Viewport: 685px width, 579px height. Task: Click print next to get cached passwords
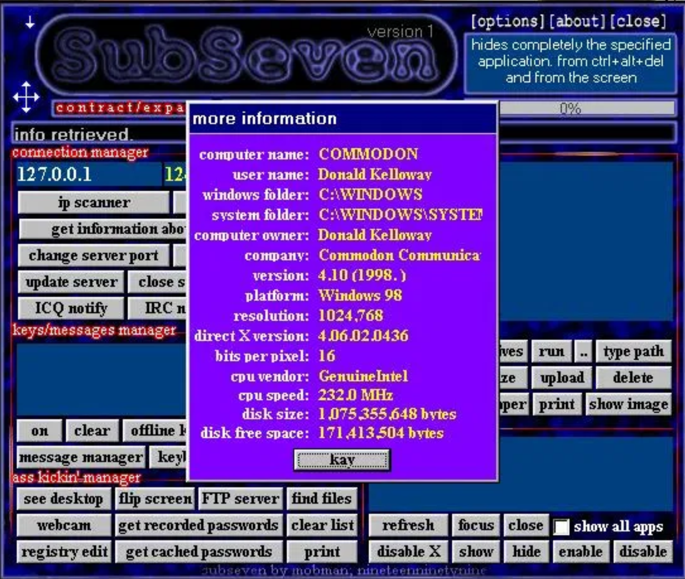322,552
